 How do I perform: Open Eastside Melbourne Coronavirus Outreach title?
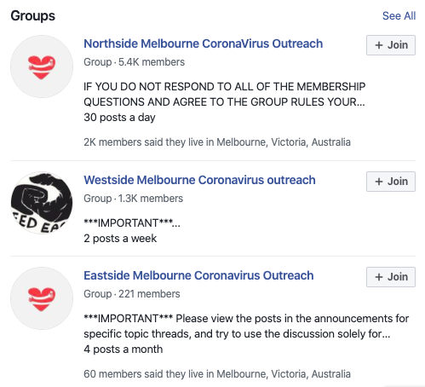point(198,275)
